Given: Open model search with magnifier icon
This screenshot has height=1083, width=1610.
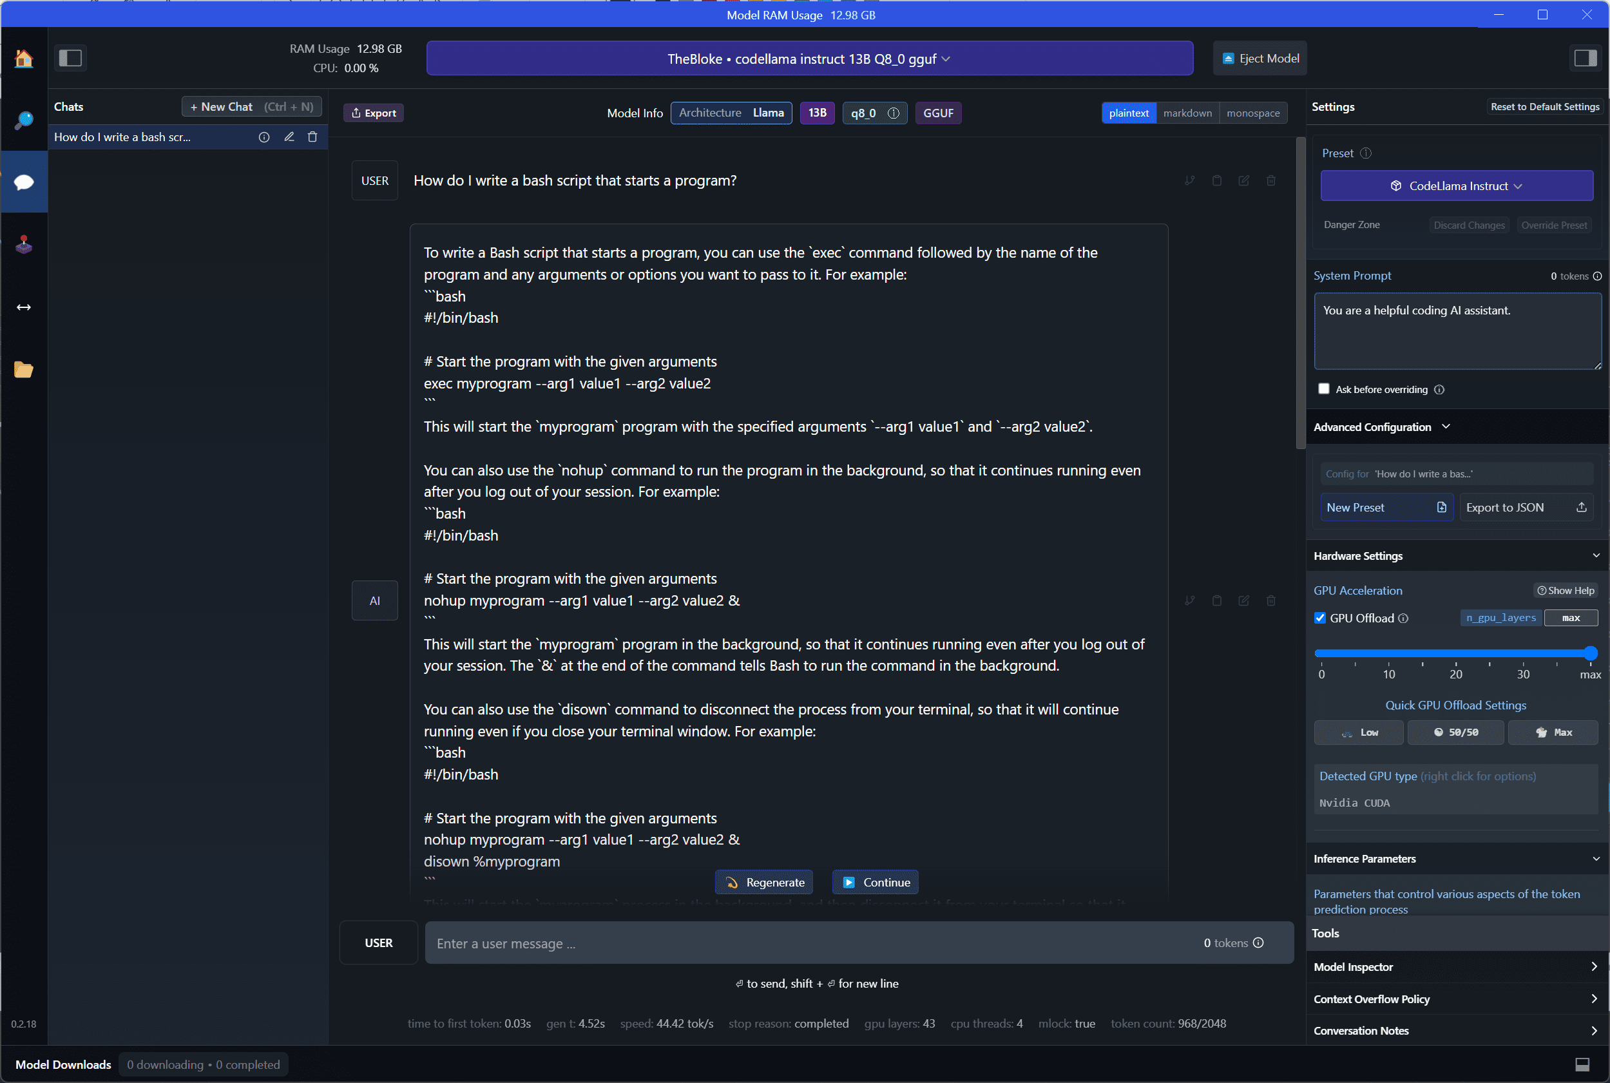Looking at the screenshot, I should click(x=24, y=121).
